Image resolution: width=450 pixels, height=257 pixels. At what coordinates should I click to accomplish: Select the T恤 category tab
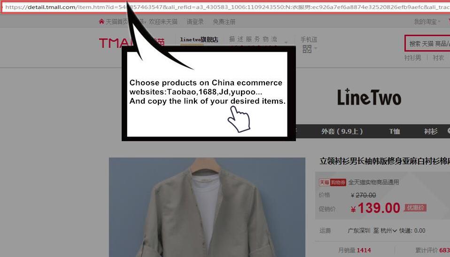(x=394, y=131)
